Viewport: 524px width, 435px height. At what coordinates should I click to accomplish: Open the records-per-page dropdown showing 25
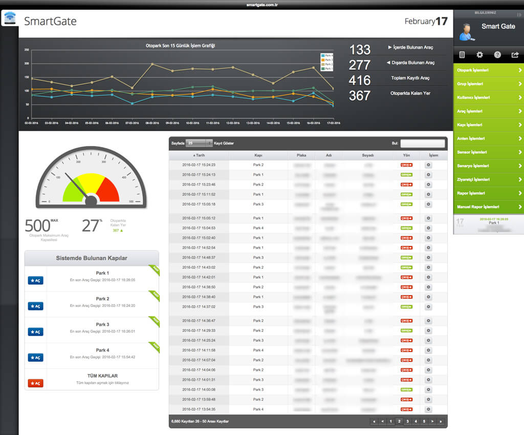pos(200,143)
